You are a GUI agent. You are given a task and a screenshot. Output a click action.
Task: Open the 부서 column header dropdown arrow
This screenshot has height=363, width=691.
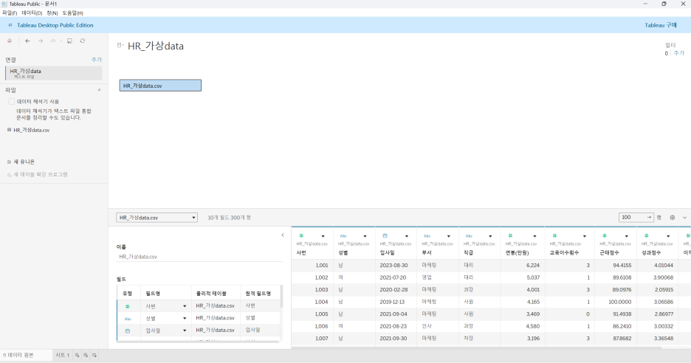coord(449,236)
